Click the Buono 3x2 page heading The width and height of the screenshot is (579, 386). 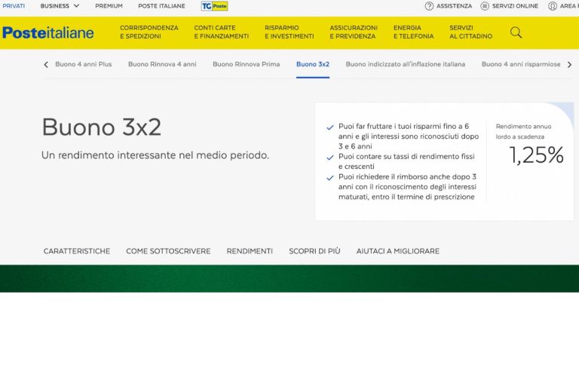[102, 127]
